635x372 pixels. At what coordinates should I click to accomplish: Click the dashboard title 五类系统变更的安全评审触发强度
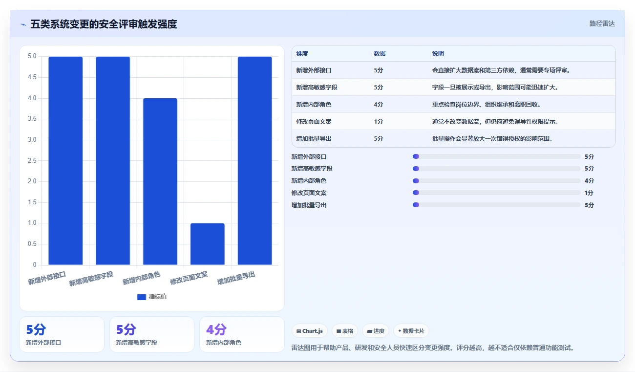click(104, 24)
